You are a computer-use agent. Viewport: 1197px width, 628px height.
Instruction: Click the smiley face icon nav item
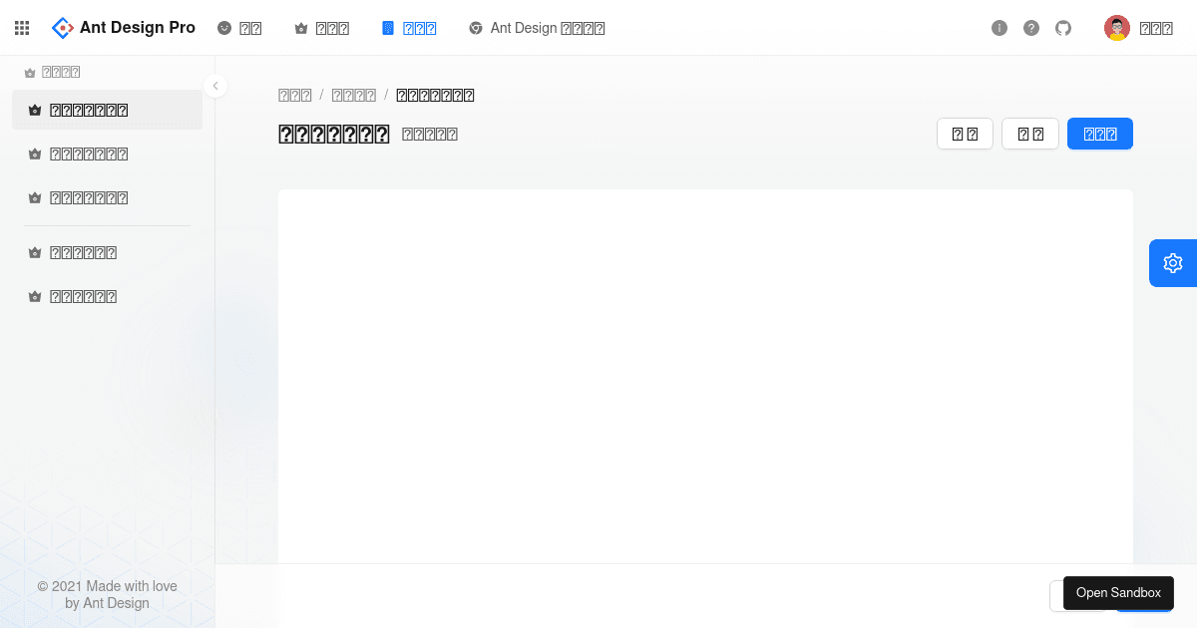[239, 28]
